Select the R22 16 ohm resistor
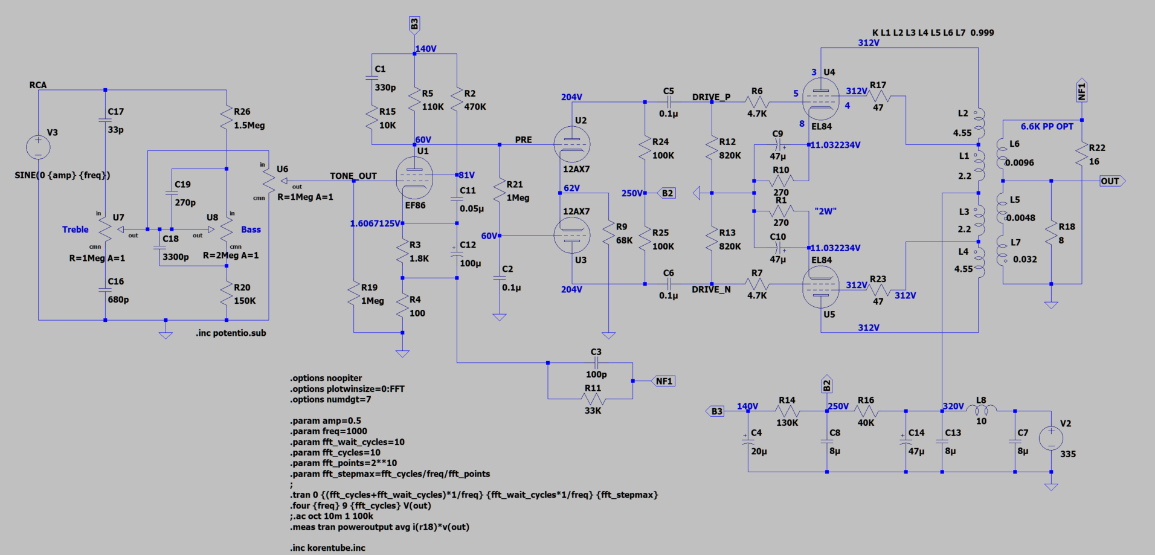Image resolution: width=1155 pixels, height=555 pixels. (1081, 155)
